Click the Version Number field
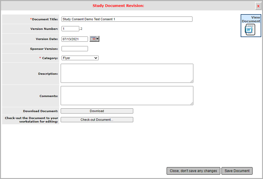Viewport: 263px width, 179px height. tap(70, 29)
